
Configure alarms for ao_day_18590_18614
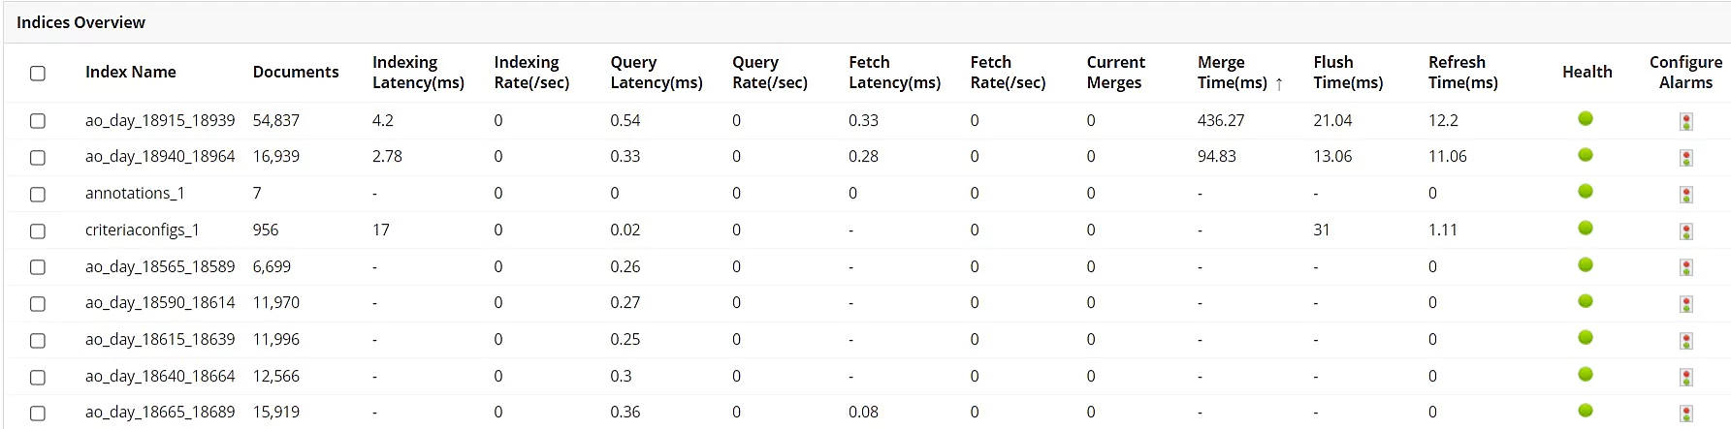pos(1686,304)
